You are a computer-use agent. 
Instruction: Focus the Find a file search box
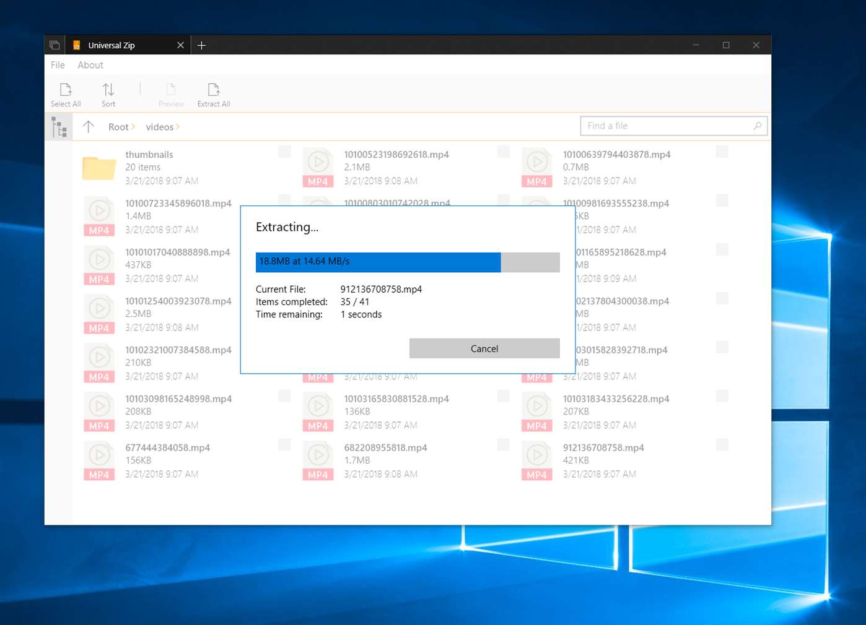pos(674,126)
